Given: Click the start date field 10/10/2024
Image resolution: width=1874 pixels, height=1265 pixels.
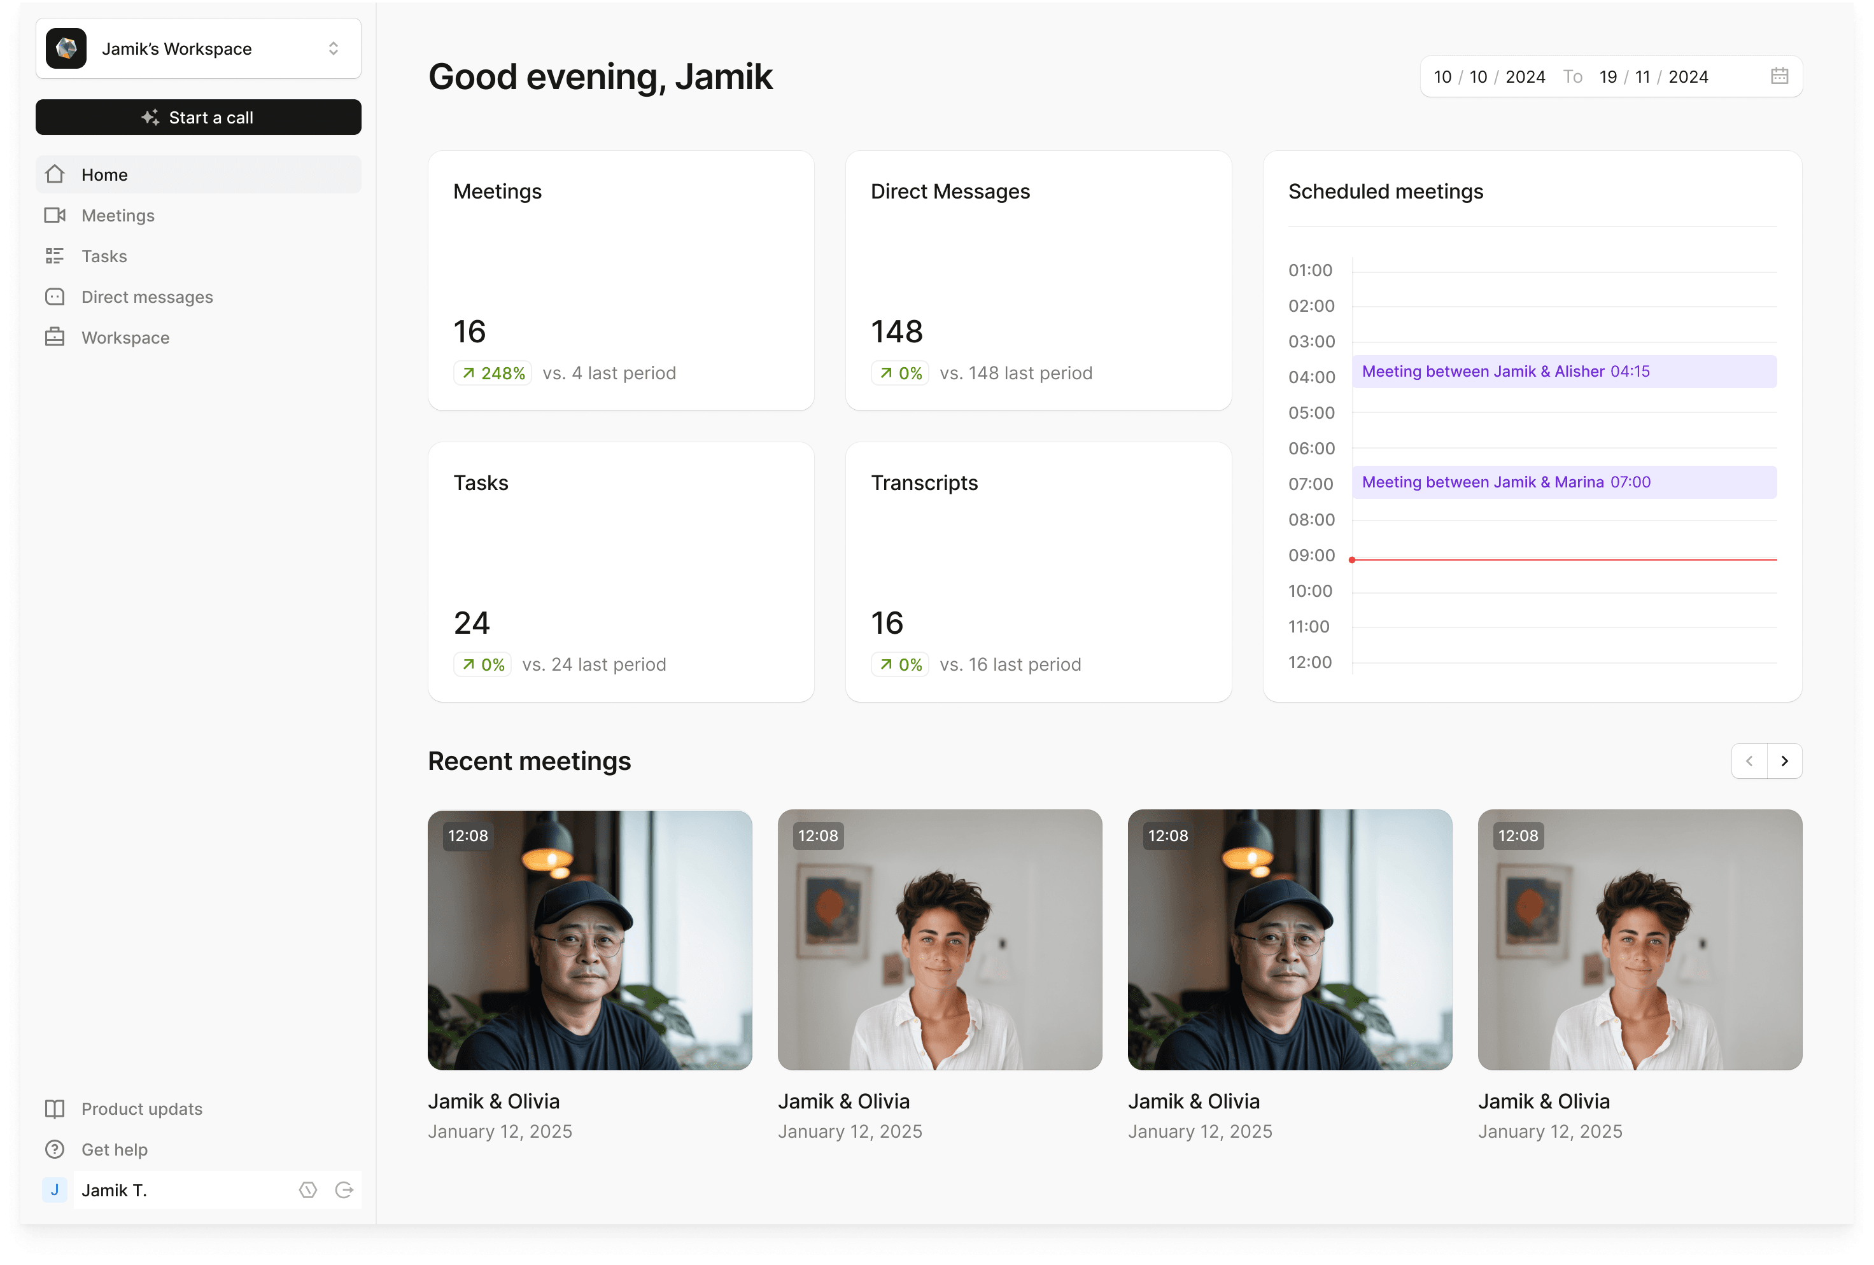Looking at the screenshot, I should pos(1488,76).
